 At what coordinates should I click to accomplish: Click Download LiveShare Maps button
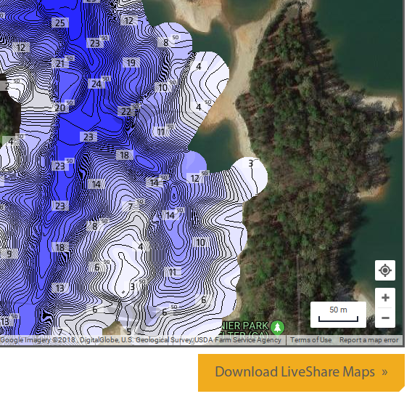pos(301,372)
